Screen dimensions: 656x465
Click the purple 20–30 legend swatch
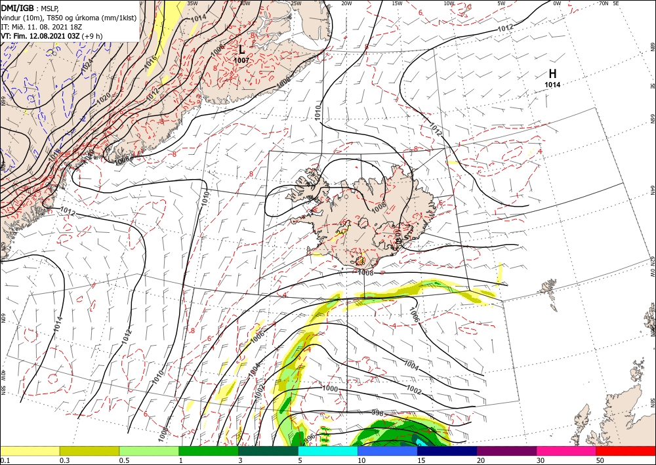506,451
